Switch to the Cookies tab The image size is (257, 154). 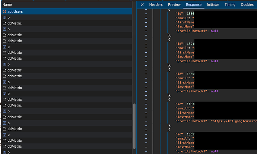pyautogui.click(x=247, y=4)
